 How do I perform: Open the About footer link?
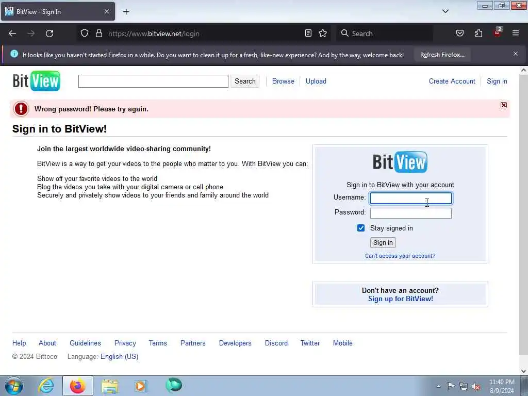tap(47, 343)
